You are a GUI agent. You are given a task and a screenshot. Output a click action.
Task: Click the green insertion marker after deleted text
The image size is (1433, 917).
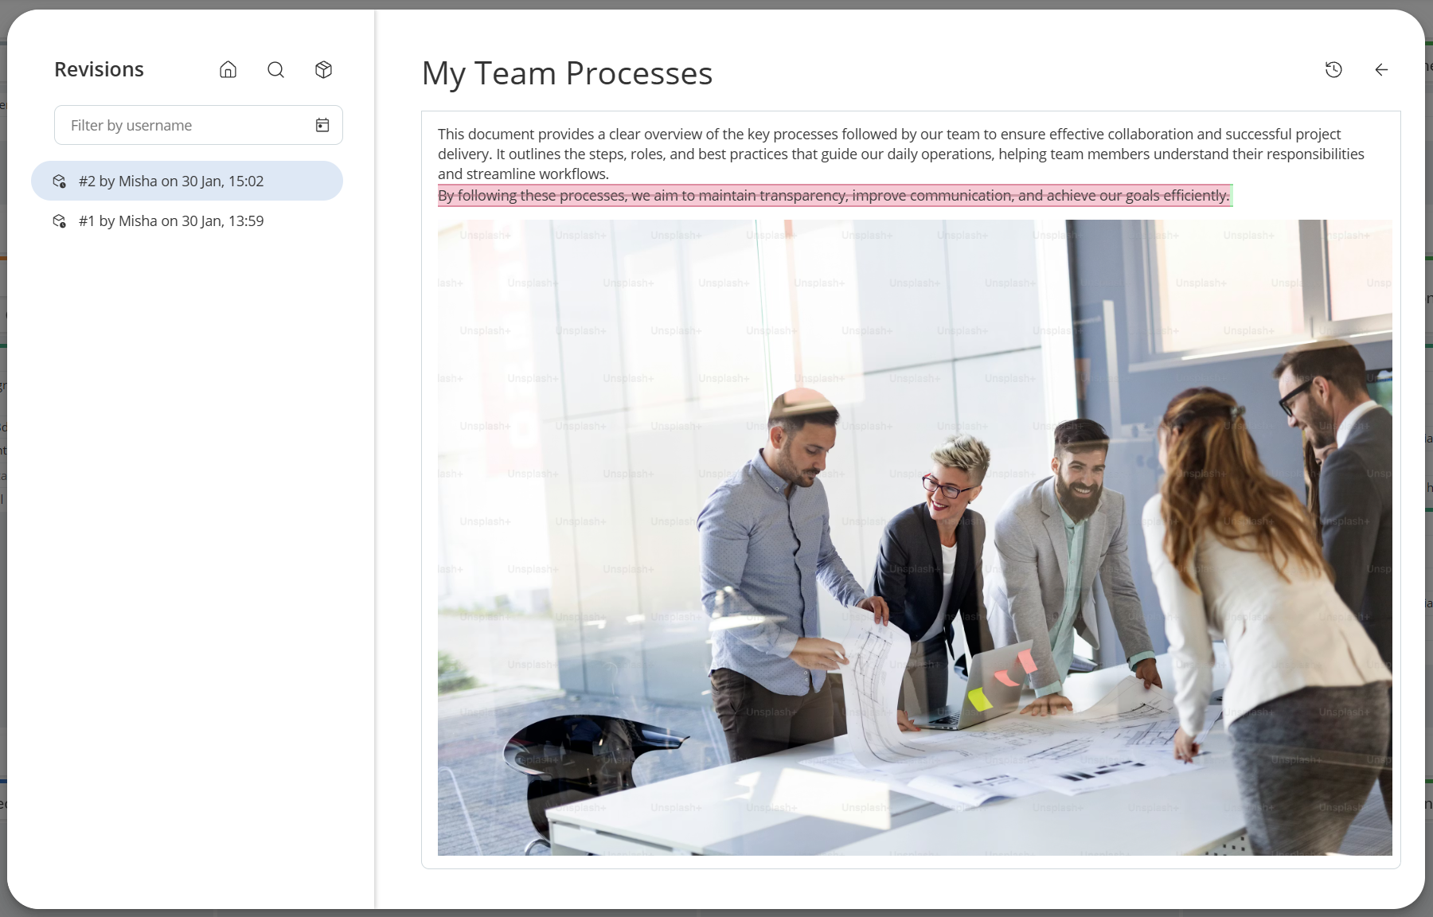[x=1232, y=196]
